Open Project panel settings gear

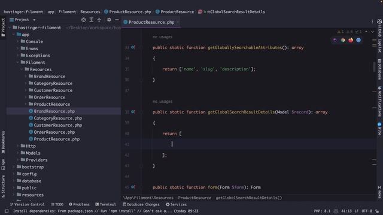109,20
